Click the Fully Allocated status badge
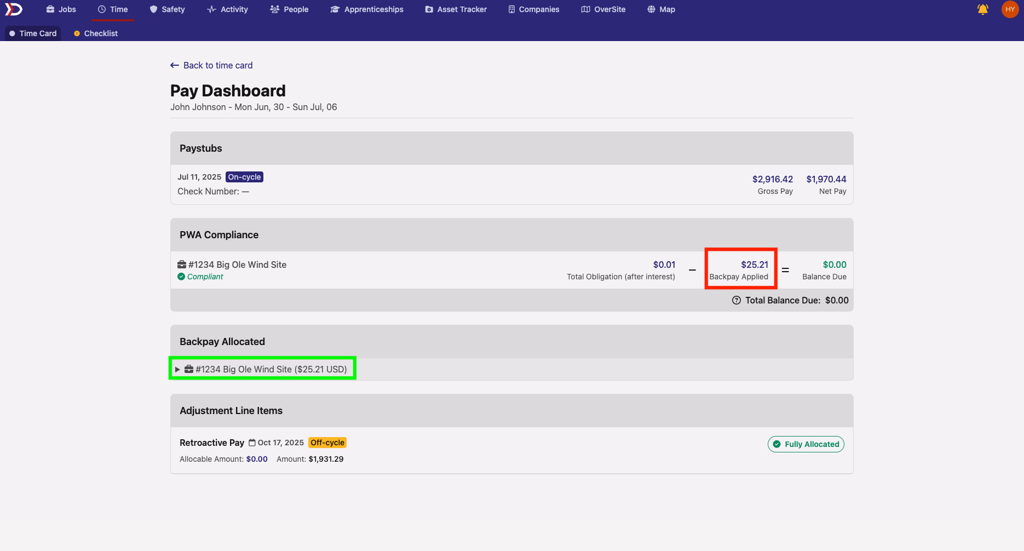Screen dimensions: 1024x551 click(806, 444)
